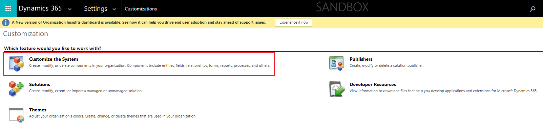Click the Customize the System cube icon
This screenshot has width=543, height=134.
(17, 64)
